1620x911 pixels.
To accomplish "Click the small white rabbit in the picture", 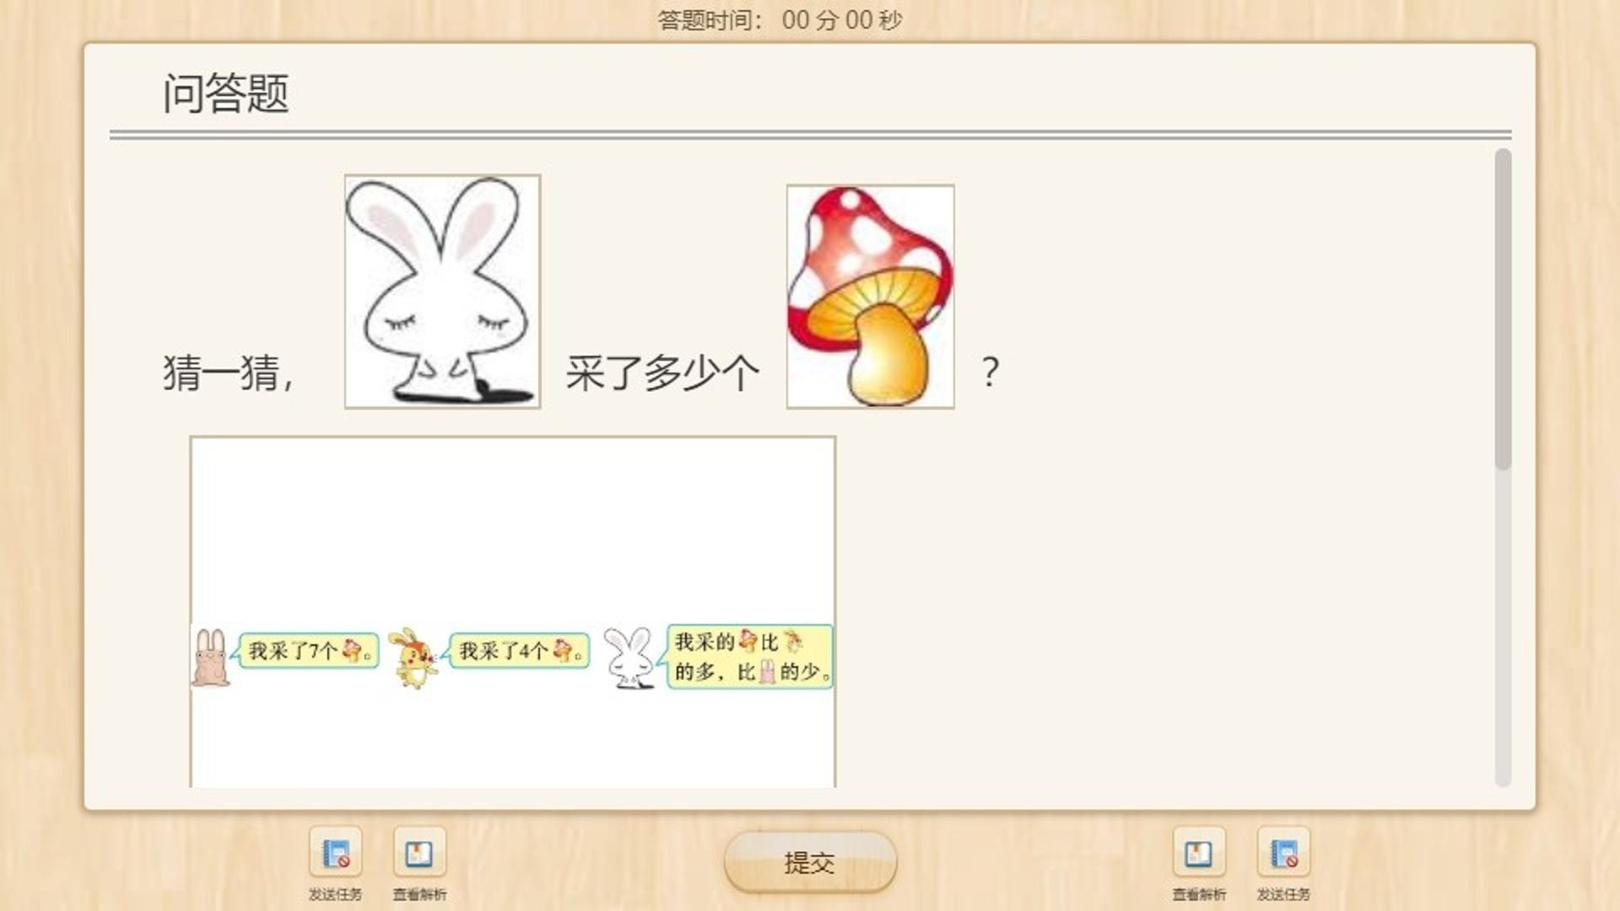I will (629, 658).
